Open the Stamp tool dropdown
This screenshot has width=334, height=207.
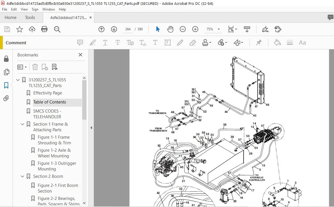(207, 43)
